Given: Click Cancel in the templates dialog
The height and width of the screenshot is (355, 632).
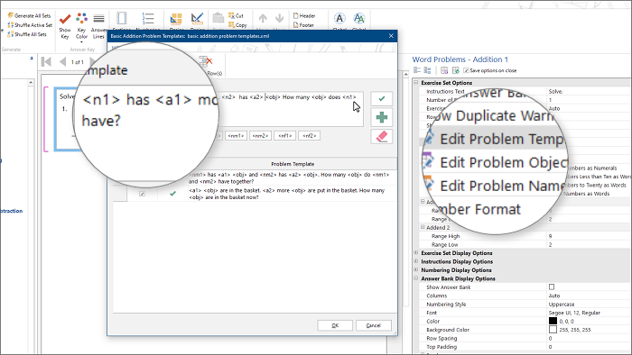Looking at the screenshot, I should click(374, 325).
